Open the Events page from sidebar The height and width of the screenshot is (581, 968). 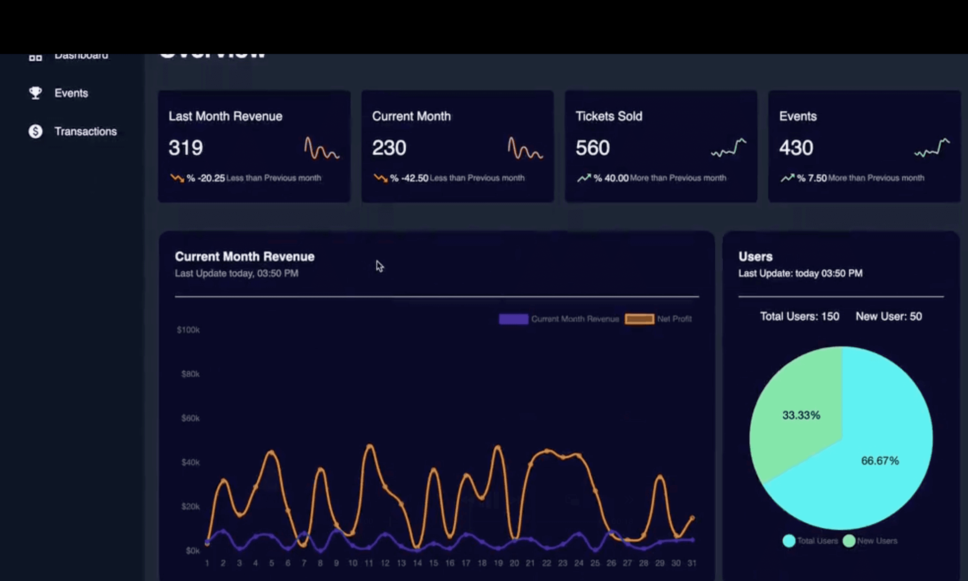coord(72,93)
